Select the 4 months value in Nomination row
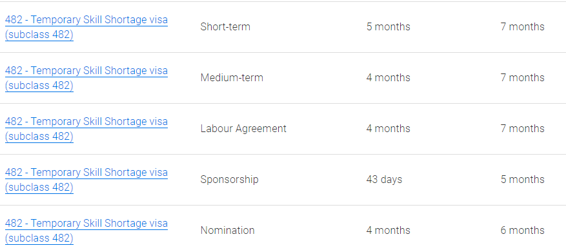The width and height of the screenshot is (566, 250). coord(388,230)
